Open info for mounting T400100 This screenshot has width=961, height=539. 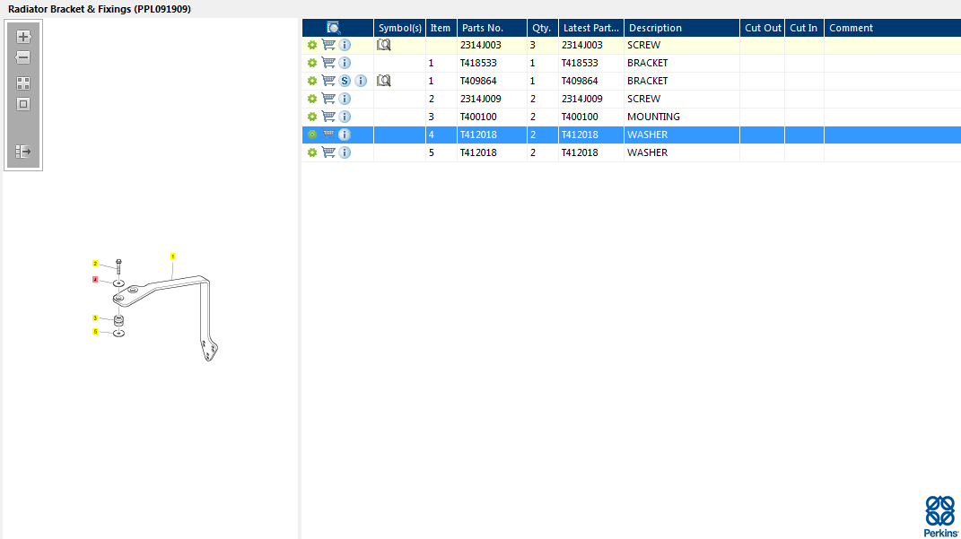345,117
